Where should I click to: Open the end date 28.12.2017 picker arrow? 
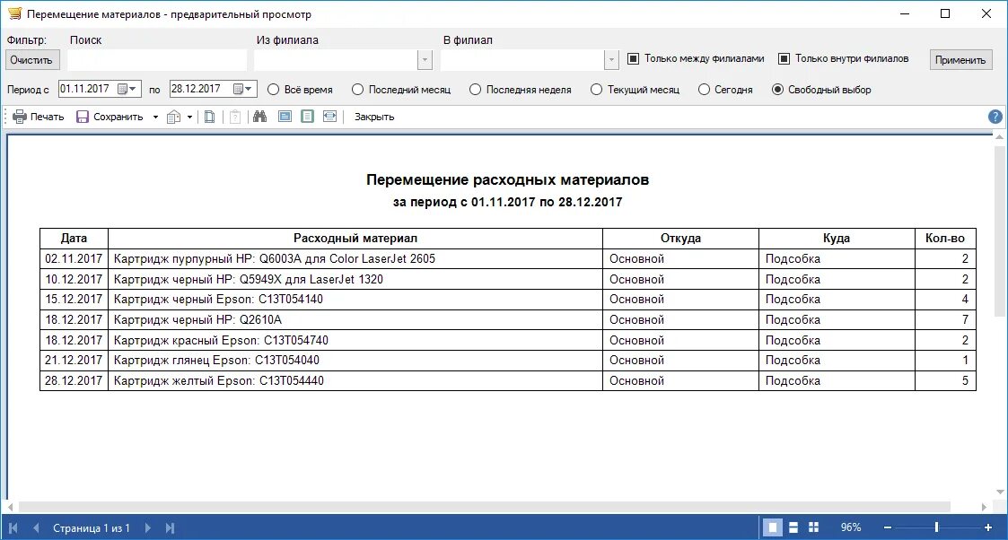(249, 89)
